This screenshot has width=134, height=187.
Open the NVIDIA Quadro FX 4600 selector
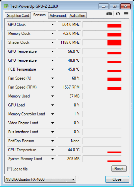point(40,179)
